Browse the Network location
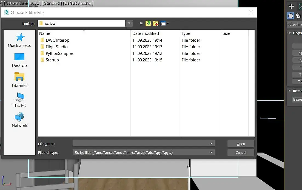The height and width of the screenshot is (190, 302). point(19,120)
